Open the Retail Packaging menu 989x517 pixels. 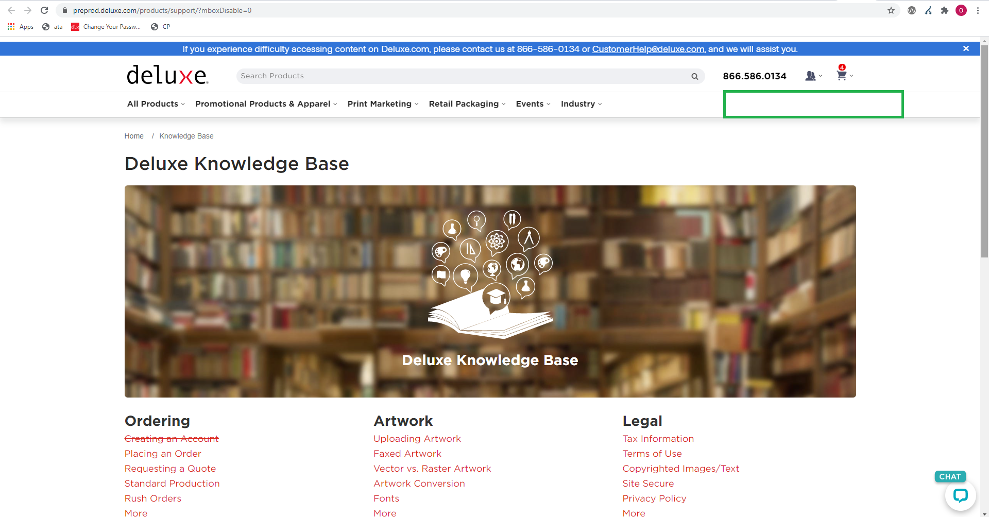click(467, 104)
